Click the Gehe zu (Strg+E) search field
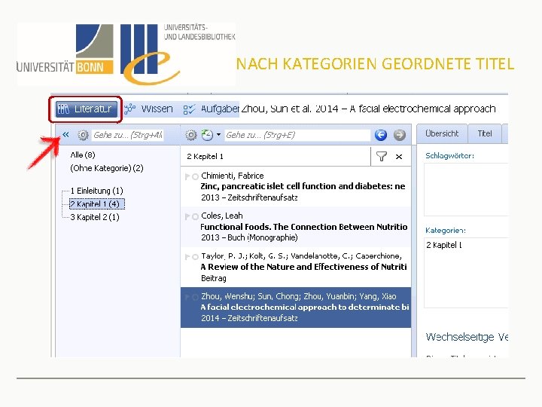Viewport: 542px width, 407px height. 297,135
